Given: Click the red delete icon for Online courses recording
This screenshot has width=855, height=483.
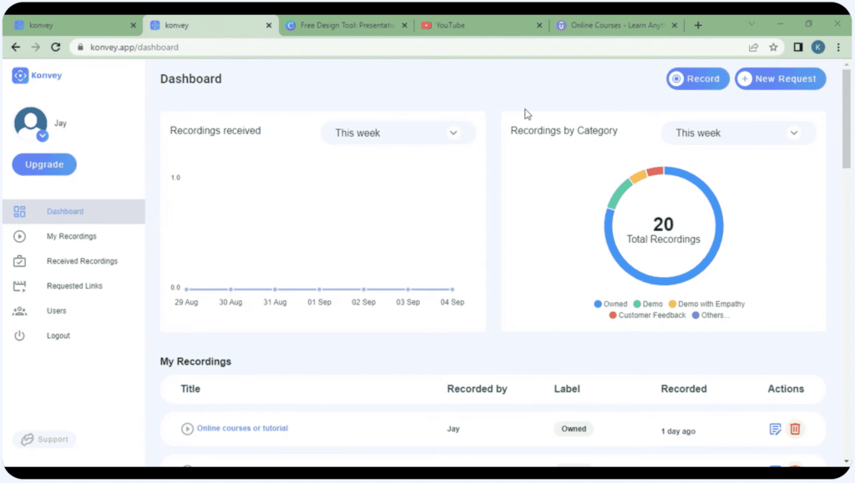Looking at the screenshot, I should tap(795, 429).
